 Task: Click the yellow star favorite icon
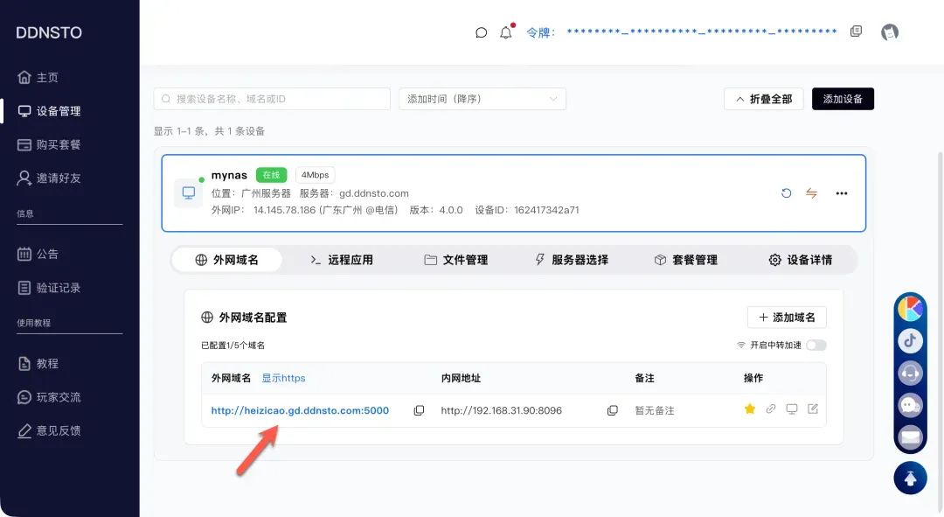[749, 409]
